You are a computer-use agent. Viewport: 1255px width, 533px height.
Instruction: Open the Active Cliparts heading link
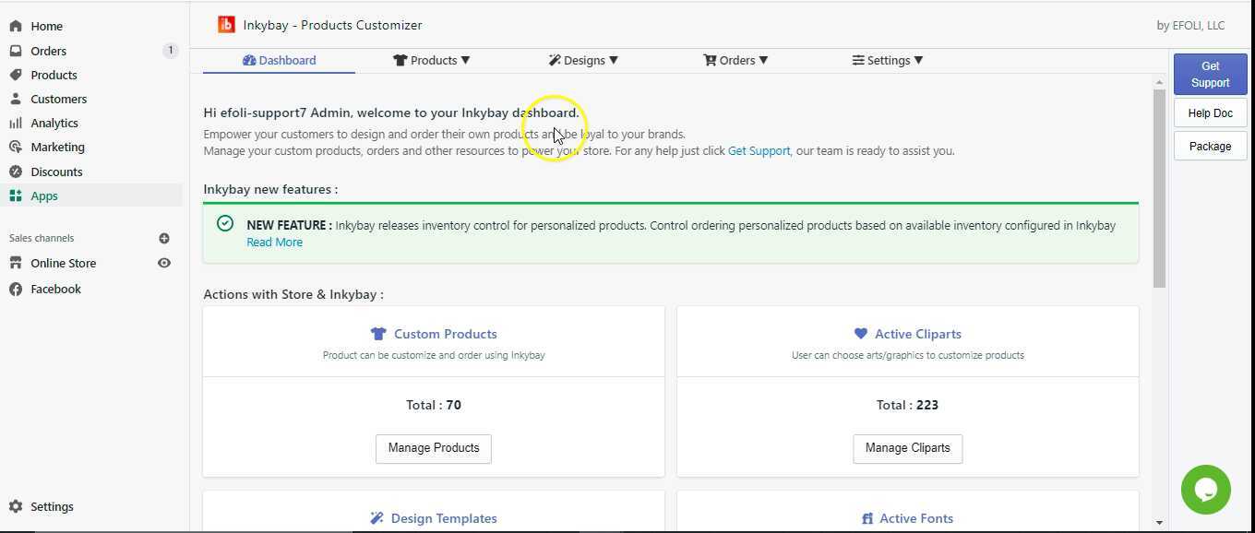pyautogui.click(x=918, y=334)
